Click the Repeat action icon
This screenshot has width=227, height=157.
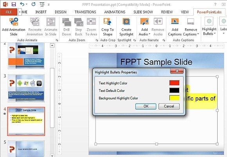point(33,4)
